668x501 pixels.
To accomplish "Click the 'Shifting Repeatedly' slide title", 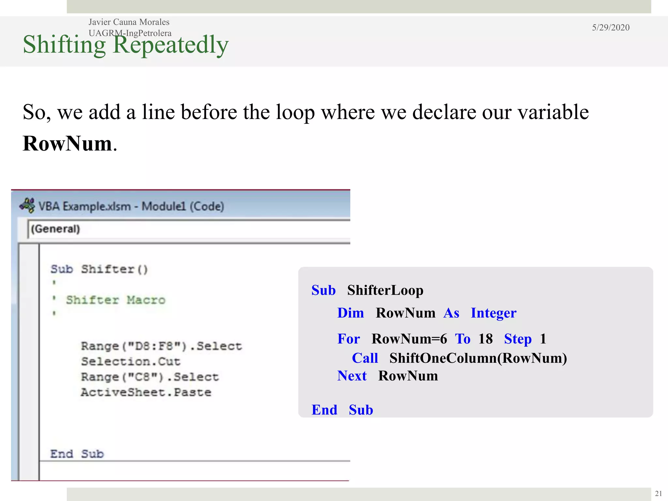I will click(126, 45).
